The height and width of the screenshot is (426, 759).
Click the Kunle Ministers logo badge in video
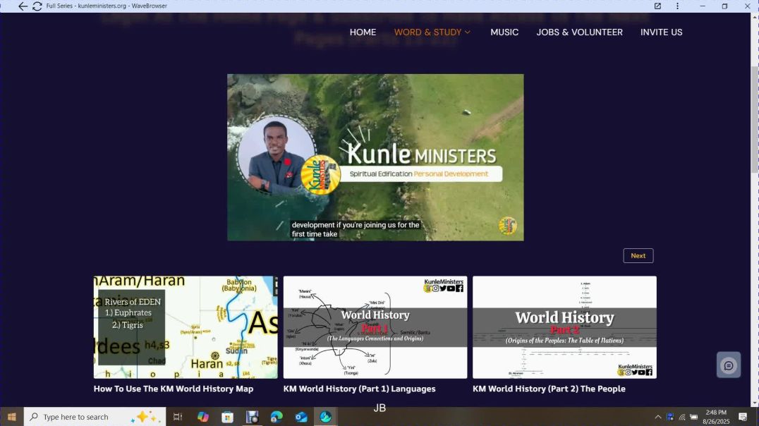[x=320, y=175]
